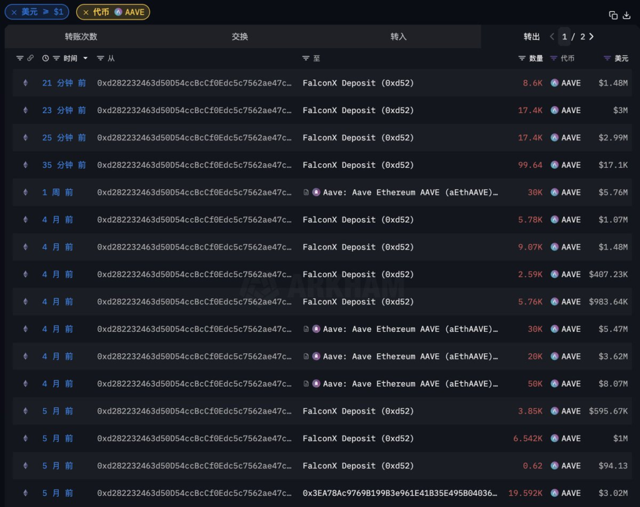This screenshot has width=640, height=507.
Task: Select the 转入 tab
Action: [399, 37]
